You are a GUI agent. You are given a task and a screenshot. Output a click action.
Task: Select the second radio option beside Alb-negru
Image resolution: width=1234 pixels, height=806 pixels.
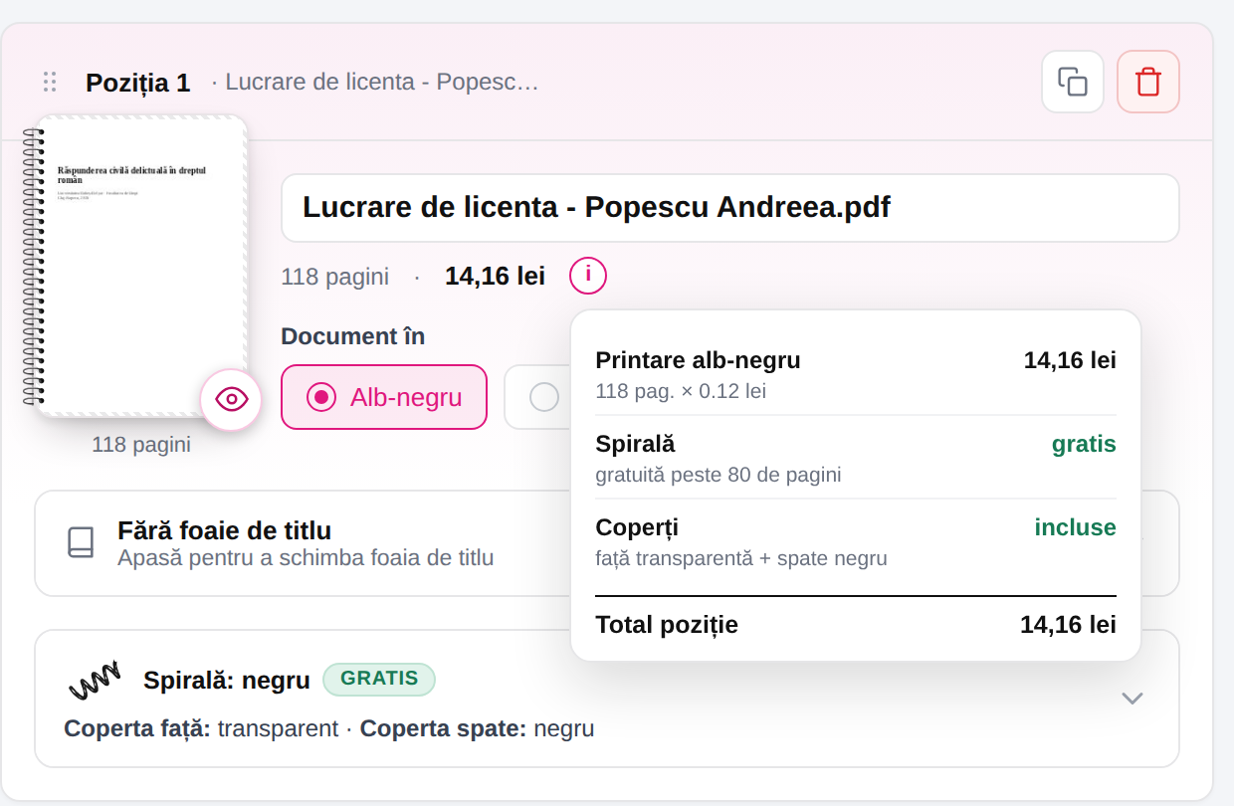544,397
